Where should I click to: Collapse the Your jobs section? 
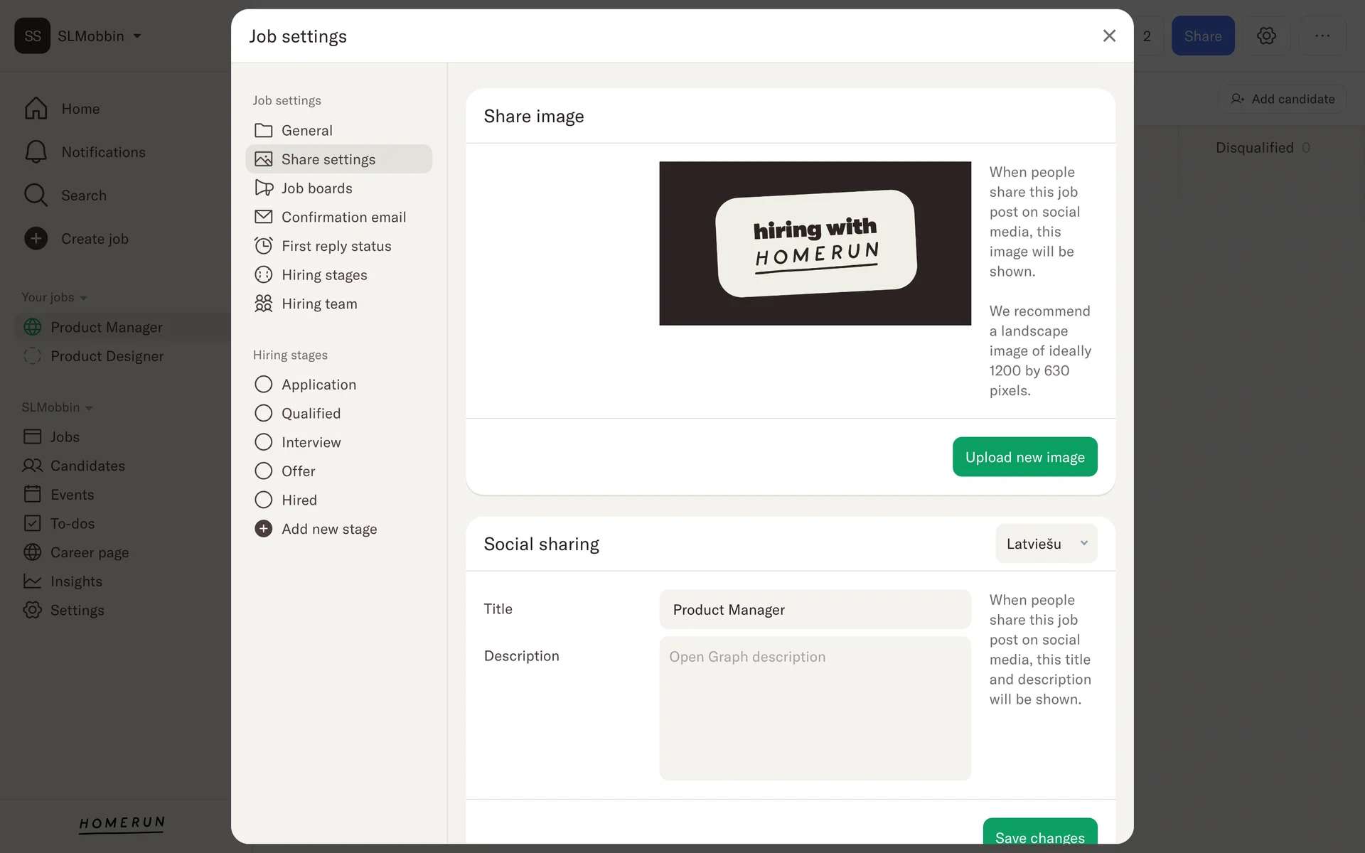55,297
